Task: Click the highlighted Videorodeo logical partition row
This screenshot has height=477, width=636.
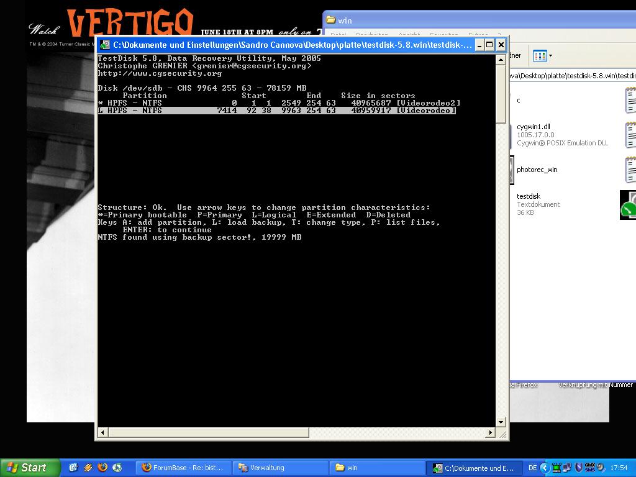Action: point(276,111)
